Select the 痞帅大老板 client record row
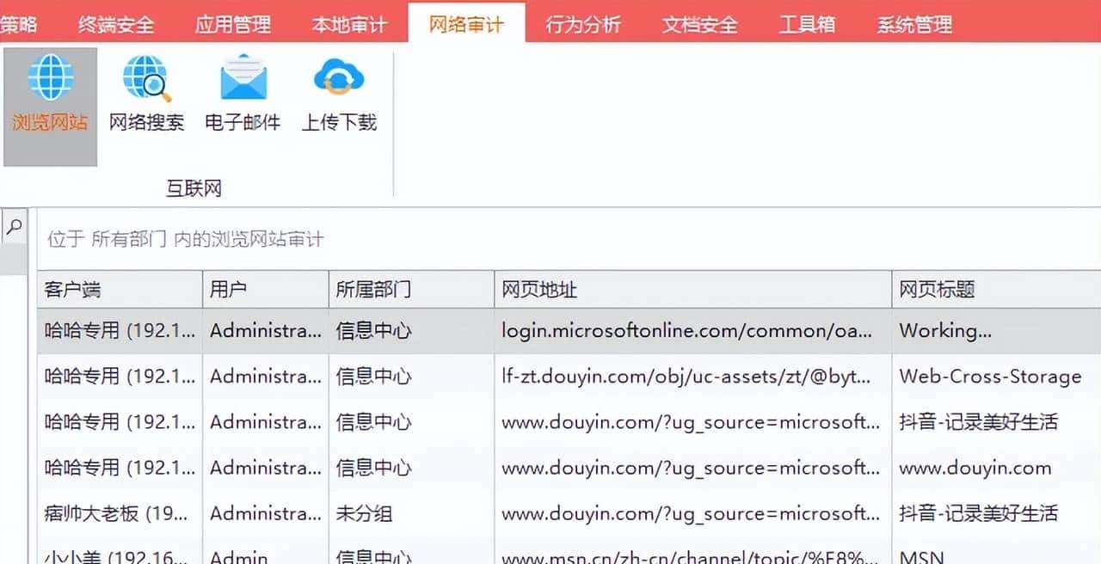The height and width of the screenshot is (564, 1101). [x=550, y=513]
